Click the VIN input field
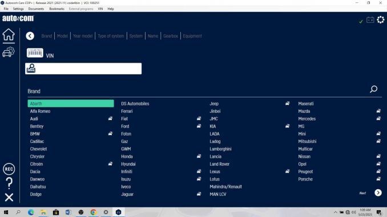This screenshot has width=387, height=217. [x=83, y=68]
